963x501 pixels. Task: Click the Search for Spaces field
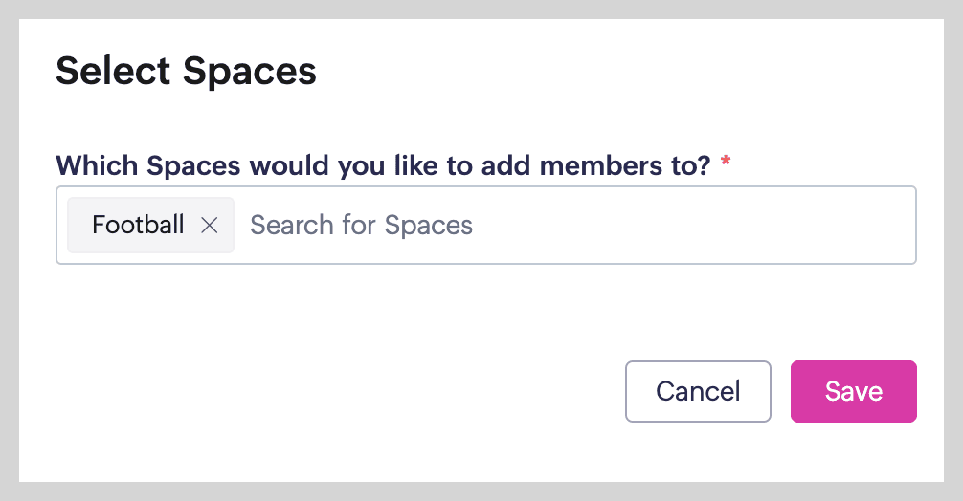point(574,226)
